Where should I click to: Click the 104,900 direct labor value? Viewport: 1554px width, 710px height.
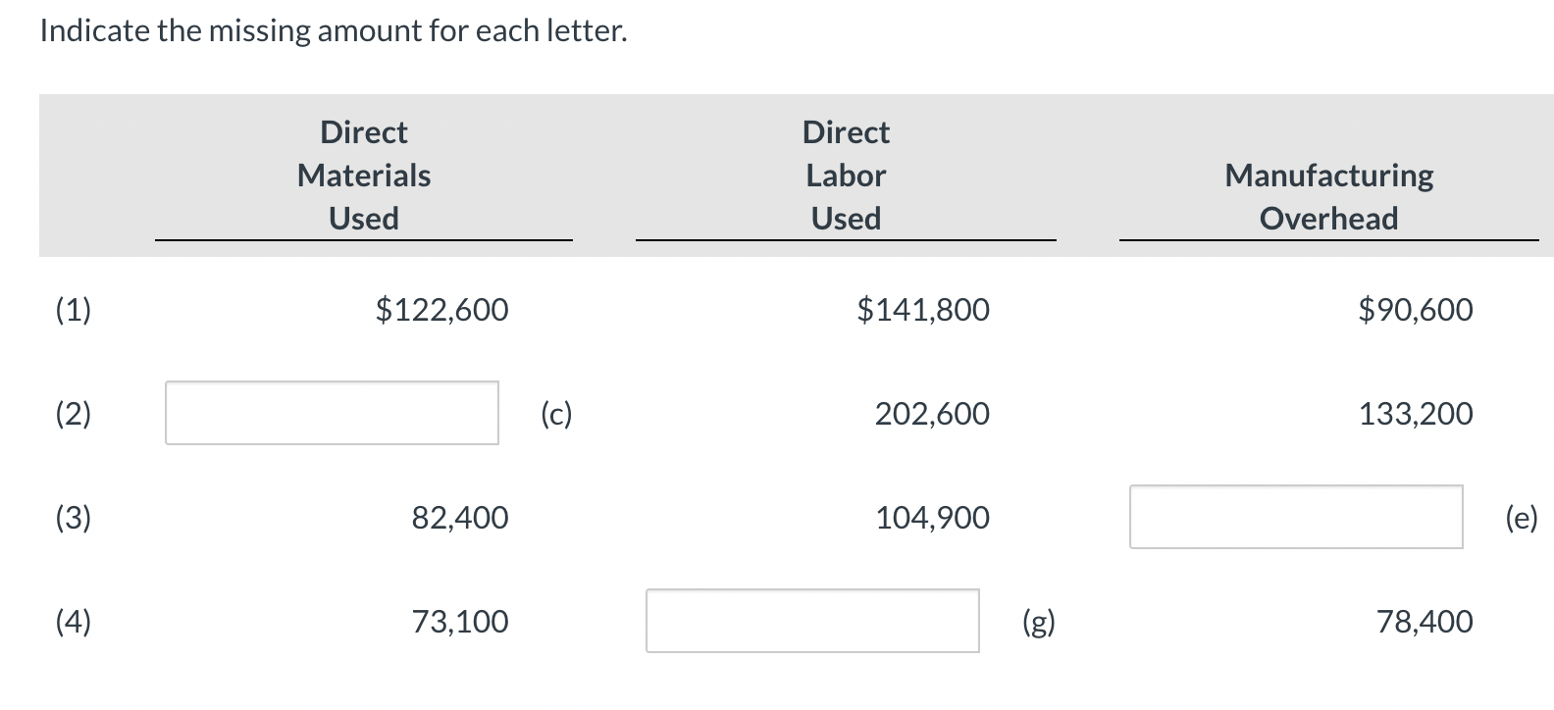[x=932, y=518]
